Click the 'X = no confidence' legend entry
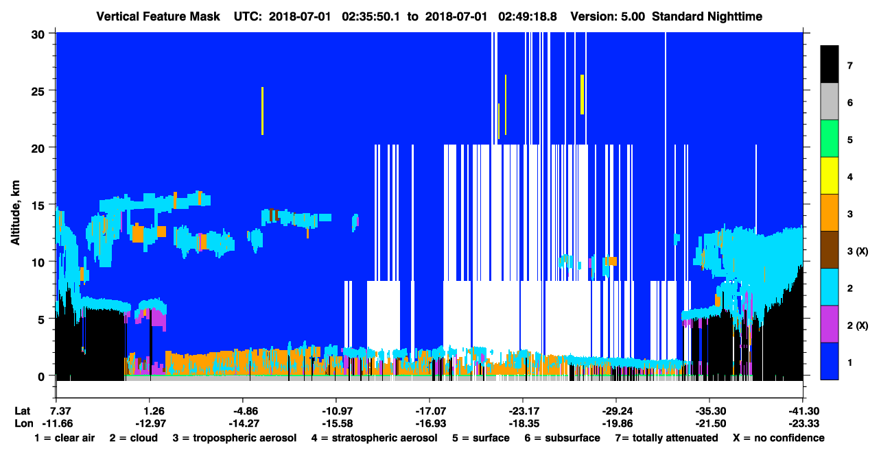Image resolution: width=892 pixels, height=457 pixels. pos(778,438)
